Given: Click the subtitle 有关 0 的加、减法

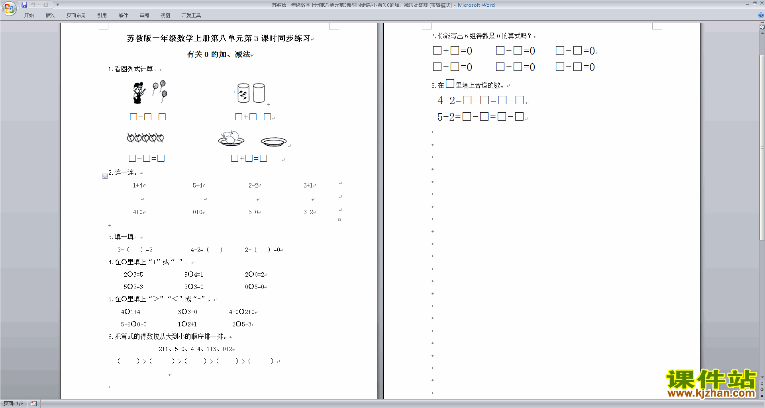Looking at the screenshot, I should click(218, 54).
